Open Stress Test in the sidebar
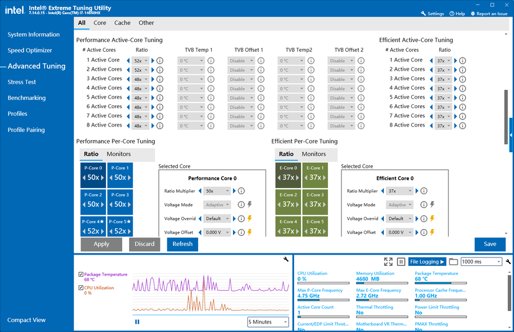The width and height of the screenshot is (514, 332). pos(22,82)
